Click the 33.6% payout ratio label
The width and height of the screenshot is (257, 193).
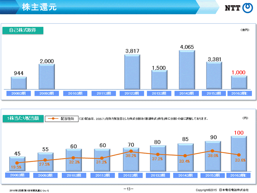click(x=240, y=160)
